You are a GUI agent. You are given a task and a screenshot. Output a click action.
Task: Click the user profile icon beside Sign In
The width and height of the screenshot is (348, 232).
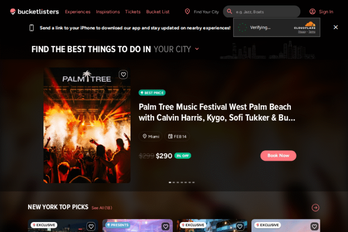[313, 11]
